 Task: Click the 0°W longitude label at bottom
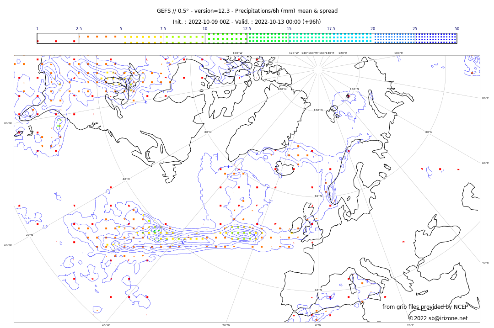pyautogui.click(x=318, y=325)
